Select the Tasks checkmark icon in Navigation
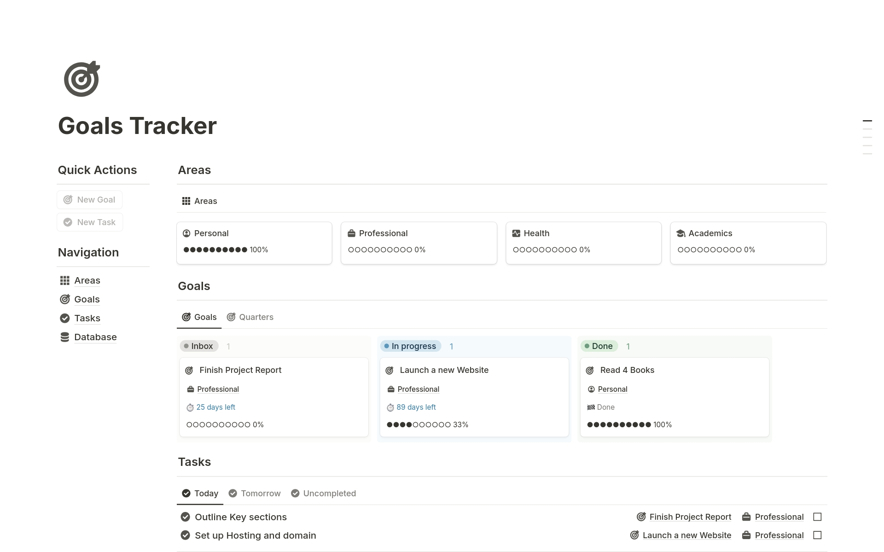Image resolution: width=884 pixels, height=552 pixels. [64, 318]
